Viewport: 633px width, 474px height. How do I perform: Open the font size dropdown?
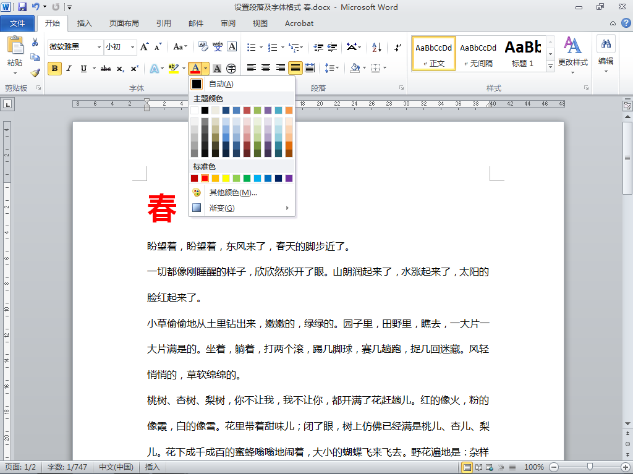[x=132, y=47]
